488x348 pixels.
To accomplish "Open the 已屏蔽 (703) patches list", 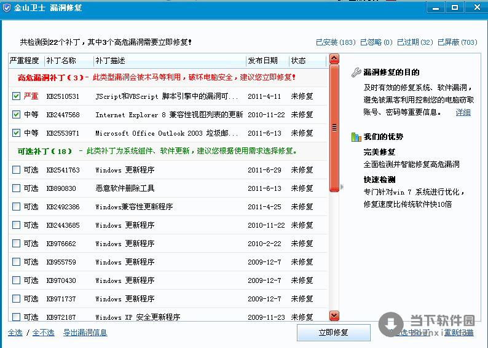I will coord(457,42).
